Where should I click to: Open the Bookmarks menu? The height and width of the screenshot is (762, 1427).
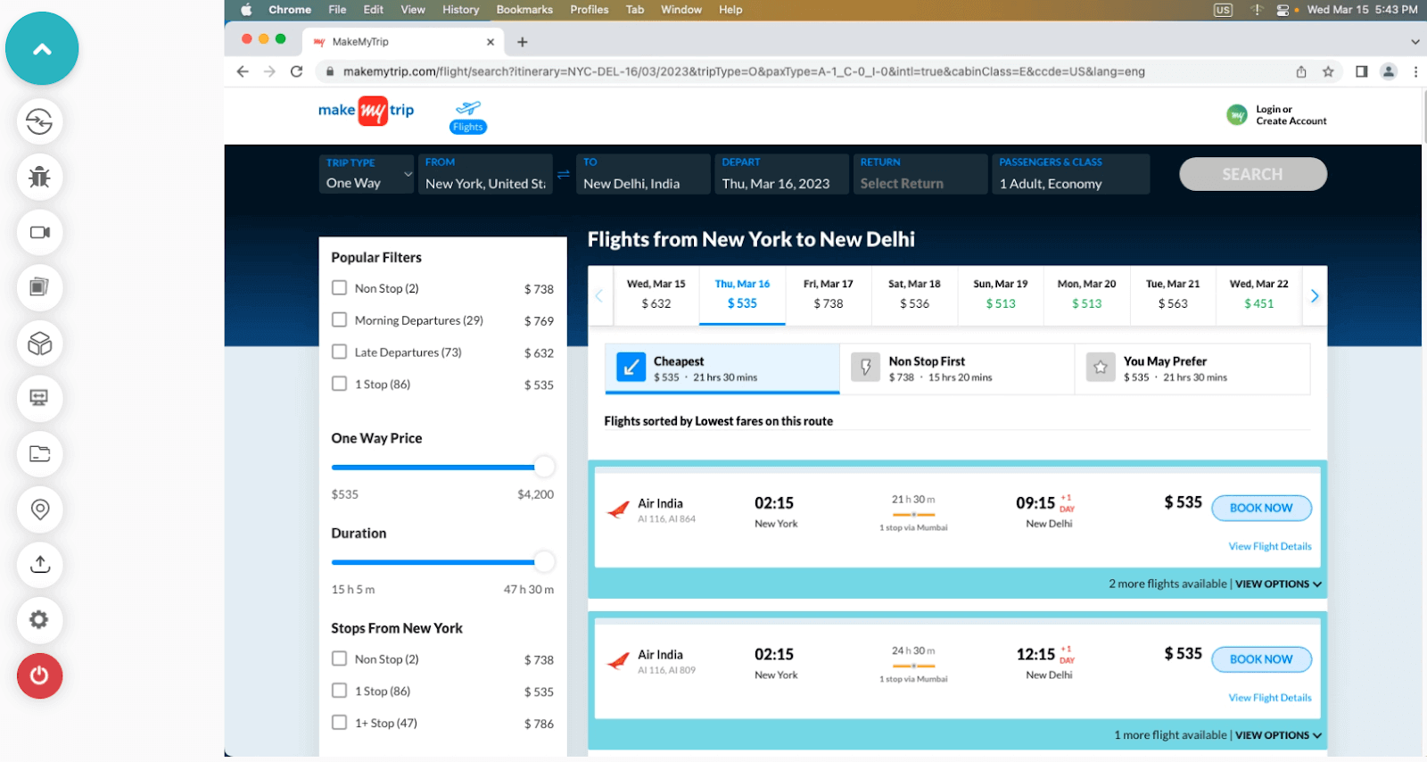[x=524, y=10]
